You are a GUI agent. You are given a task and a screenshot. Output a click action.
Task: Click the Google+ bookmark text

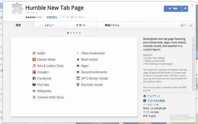[x=43, y=72]
